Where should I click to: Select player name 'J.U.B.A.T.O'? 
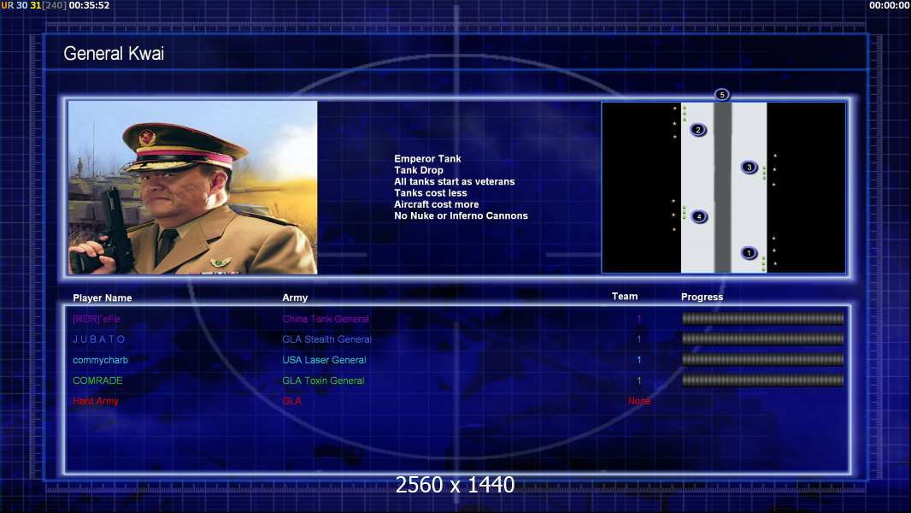point(99,339)
